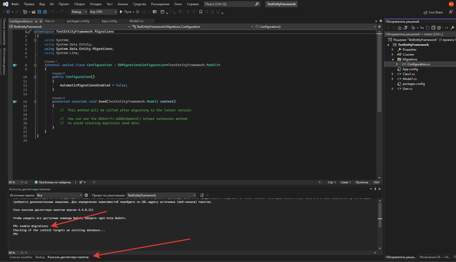Viewport: 456px width, 262px height.
Task: Click the Refresh icon in Solution Explorer
Action: pos(427,28)
